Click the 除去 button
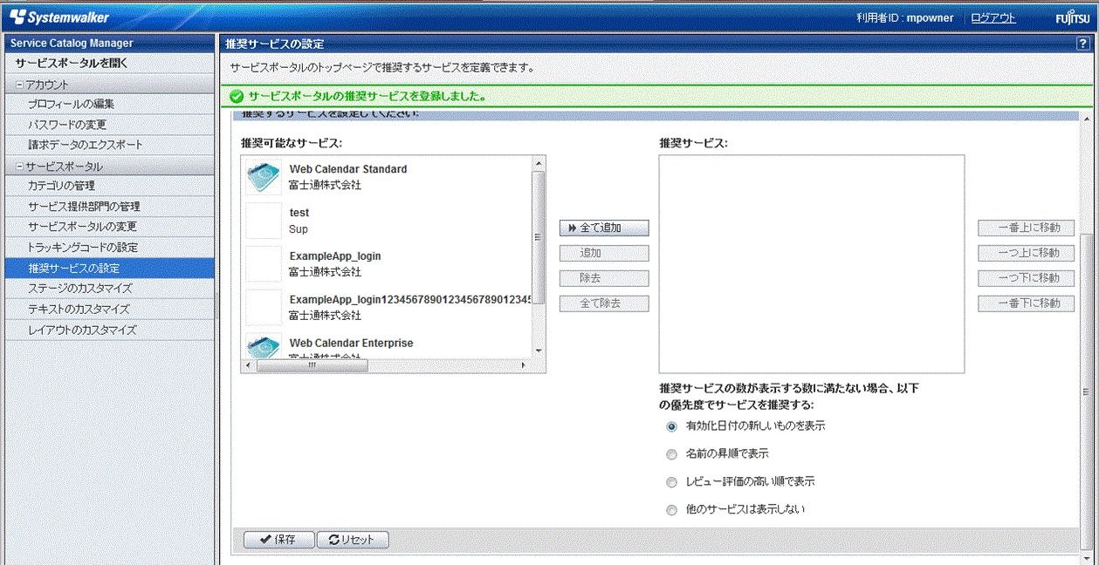Image resolution: width=1099 pixels, height=565 pixels. (x=604, y=278)
